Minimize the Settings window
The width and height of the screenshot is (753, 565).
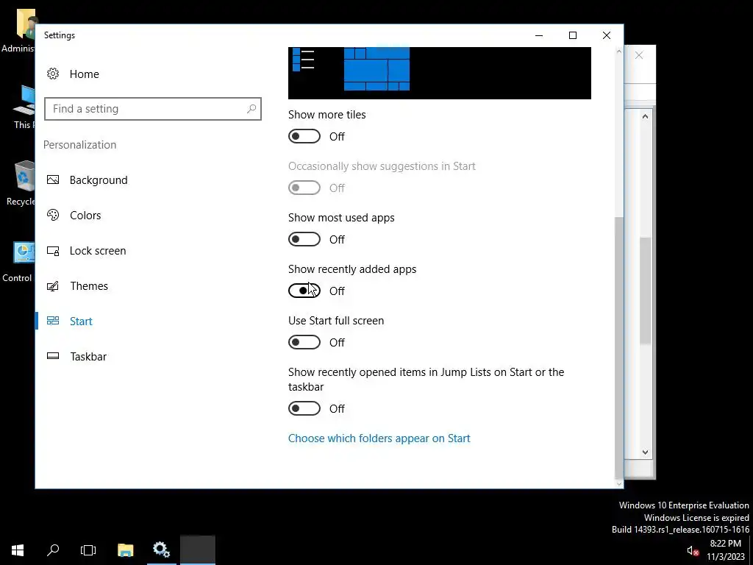[539, 35]
